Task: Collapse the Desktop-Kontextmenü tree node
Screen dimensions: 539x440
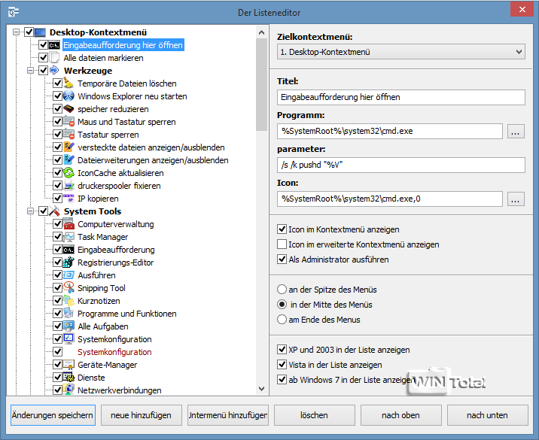Action: point(16,32)
